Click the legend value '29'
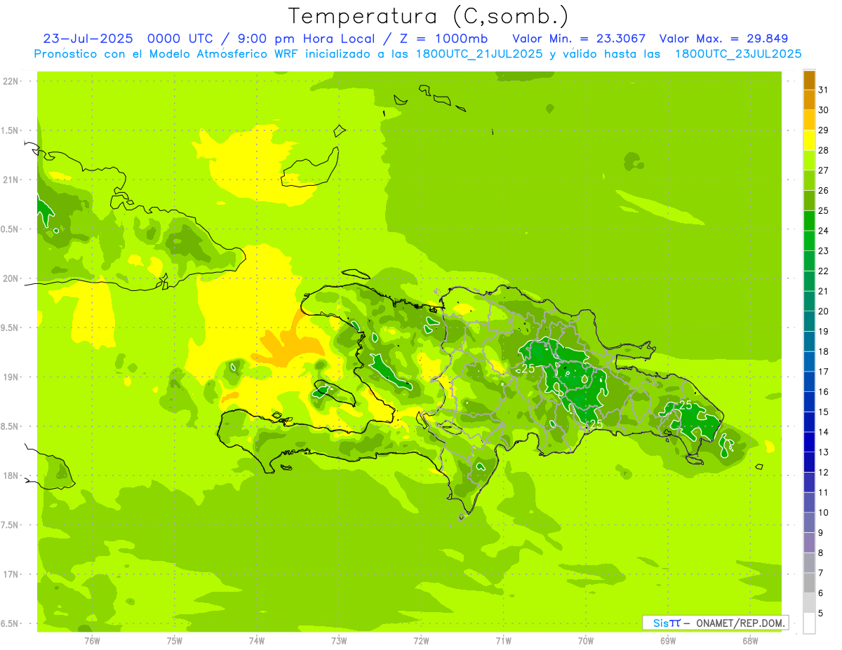The height and width of the screenshot is (650, 842). tap(824, 130)
